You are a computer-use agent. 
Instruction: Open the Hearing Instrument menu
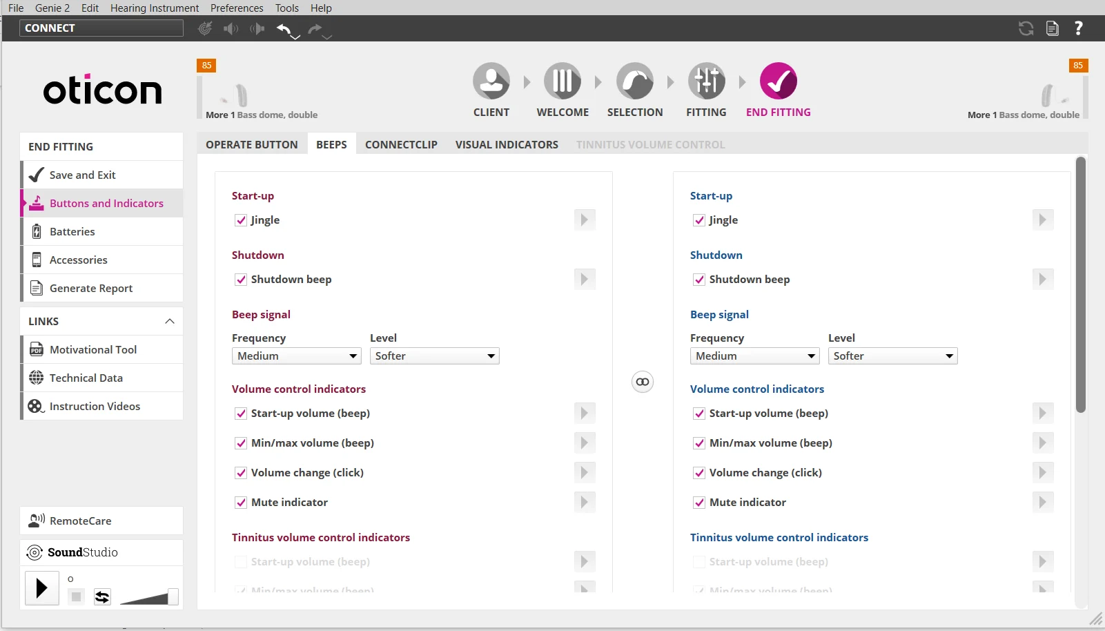click(x=155, y=8)
